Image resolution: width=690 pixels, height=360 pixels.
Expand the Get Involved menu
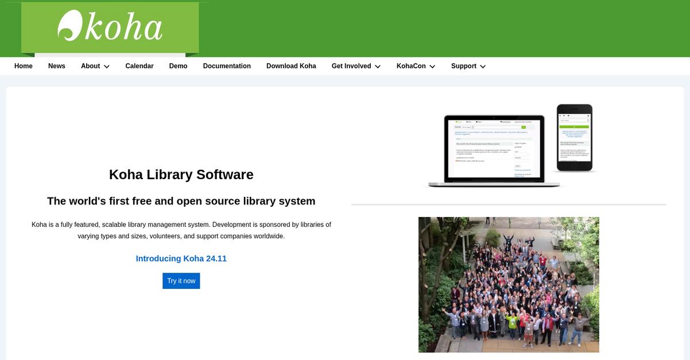point(356,66)
